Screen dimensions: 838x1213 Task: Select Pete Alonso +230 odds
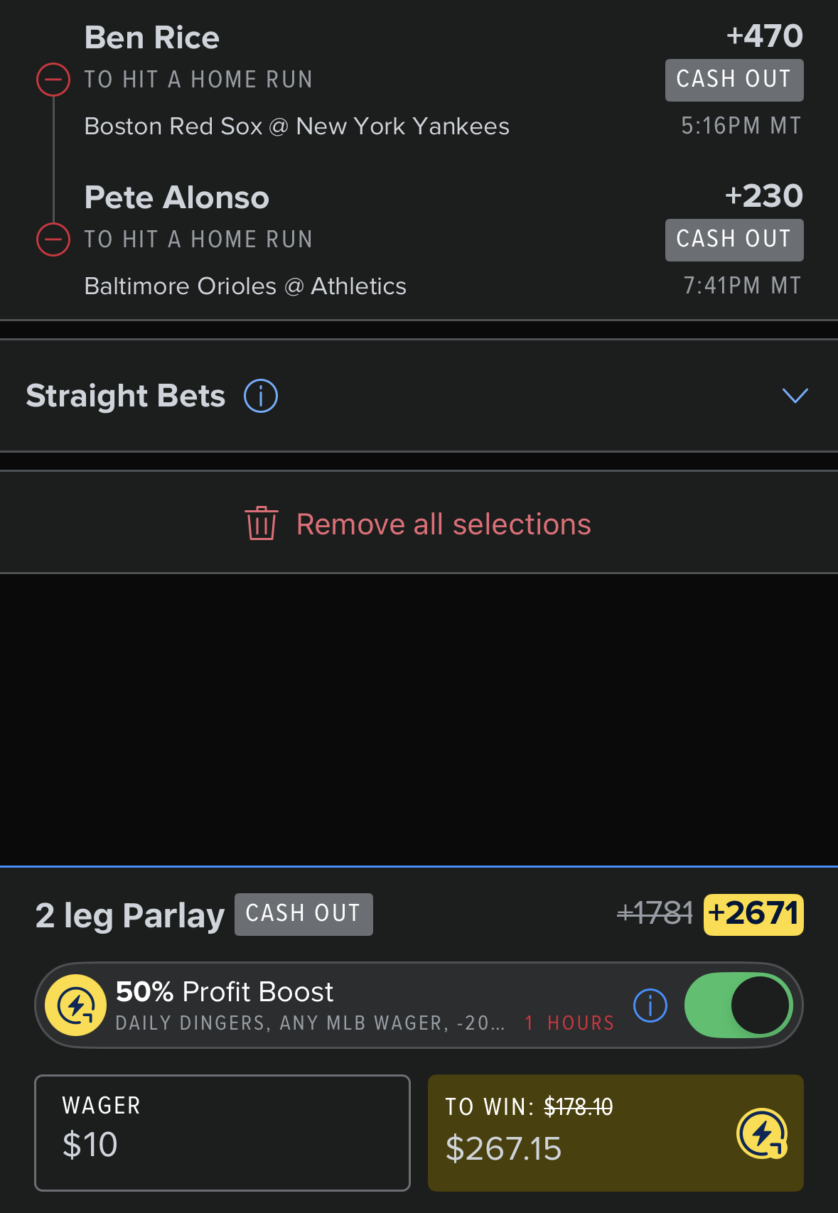coord(764,196)
